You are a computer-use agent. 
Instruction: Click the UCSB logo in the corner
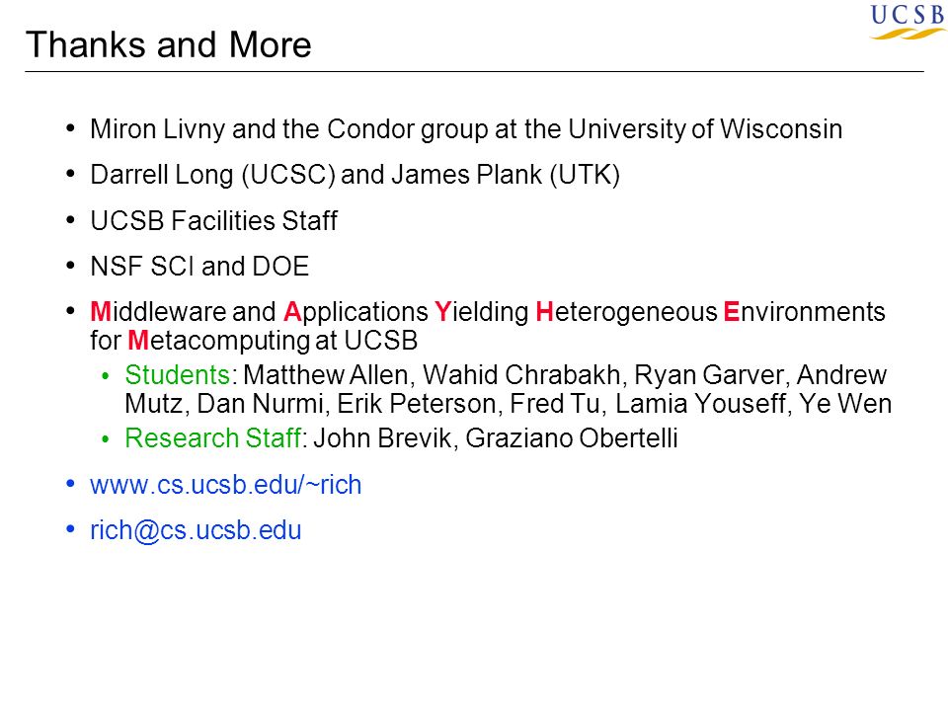click(x=908, y=22)
